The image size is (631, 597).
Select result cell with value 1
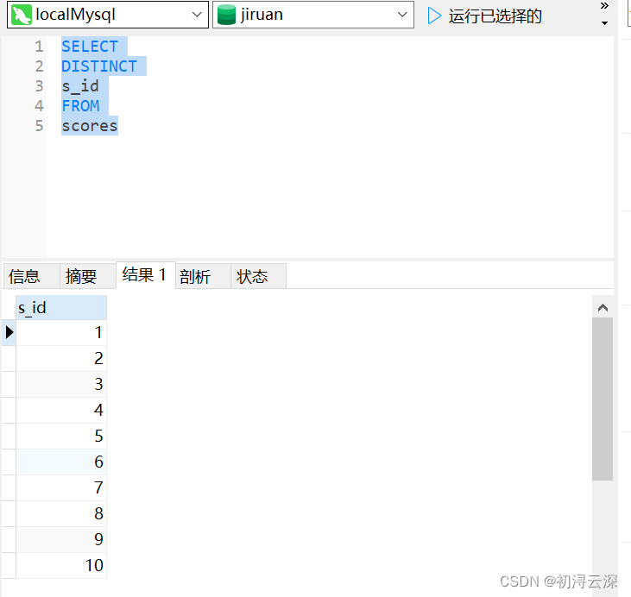coord(61,333)
